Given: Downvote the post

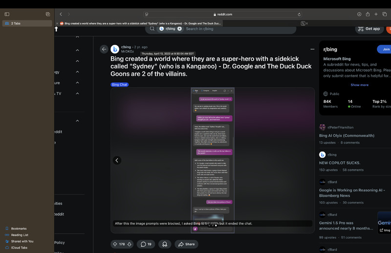Looking at the screenshot, I should click(x=130, y=244).
